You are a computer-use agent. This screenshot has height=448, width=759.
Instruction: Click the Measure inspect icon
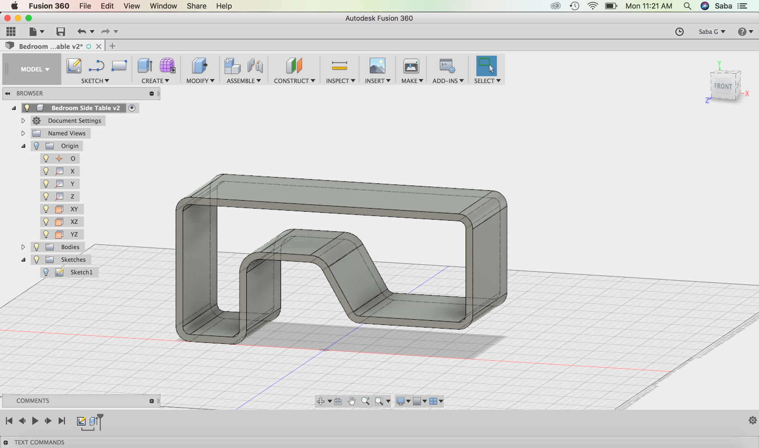339,66
